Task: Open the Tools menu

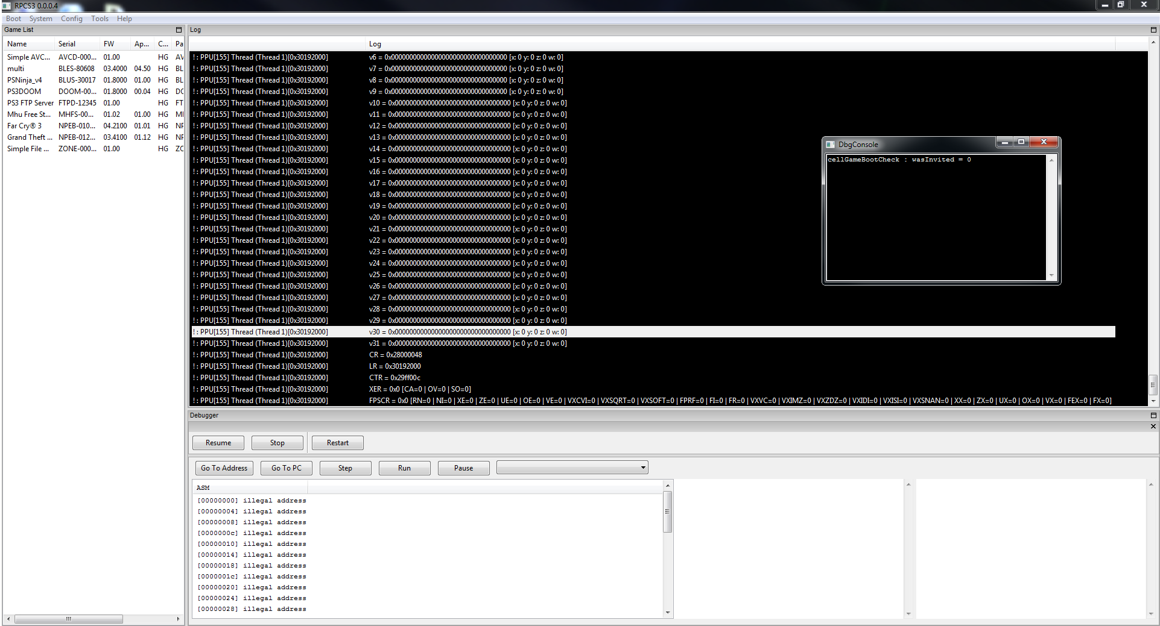Action: [100, 19]
